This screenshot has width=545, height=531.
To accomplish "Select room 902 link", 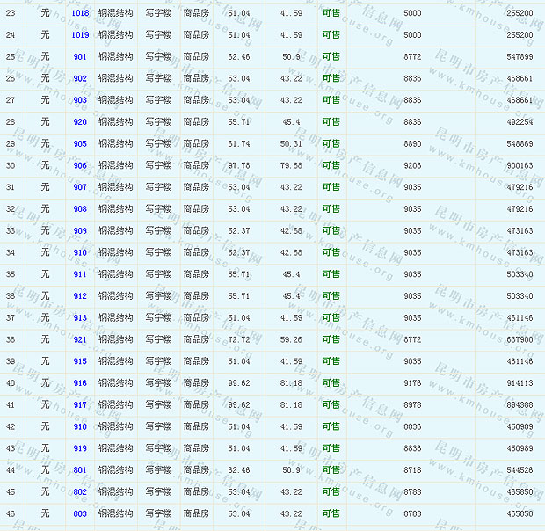I will [x=80, y=78].
